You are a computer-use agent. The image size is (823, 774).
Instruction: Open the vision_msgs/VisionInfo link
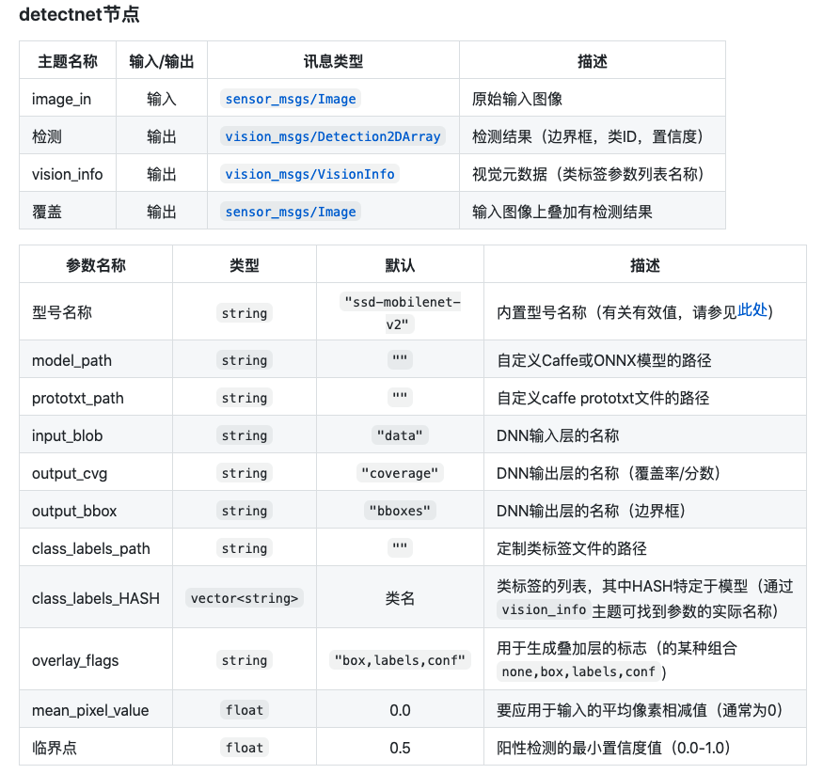[x=309, y=174]
